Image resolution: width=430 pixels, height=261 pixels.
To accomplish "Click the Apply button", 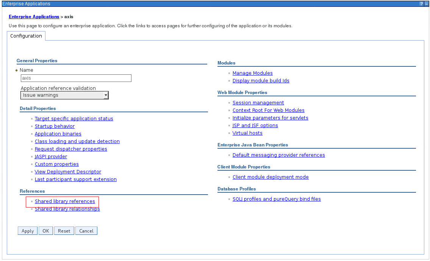I will pyautogui.click(x=28, y=231).
